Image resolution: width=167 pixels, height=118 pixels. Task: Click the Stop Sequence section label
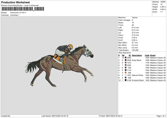point(125,52)
